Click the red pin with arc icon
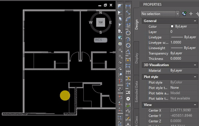This screenshot has height=126, width=199. coord(120,81)
